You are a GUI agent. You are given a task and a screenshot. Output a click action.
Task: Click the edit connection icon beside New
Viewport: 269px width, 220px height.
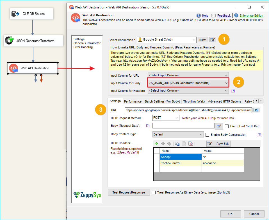point(213,40)
